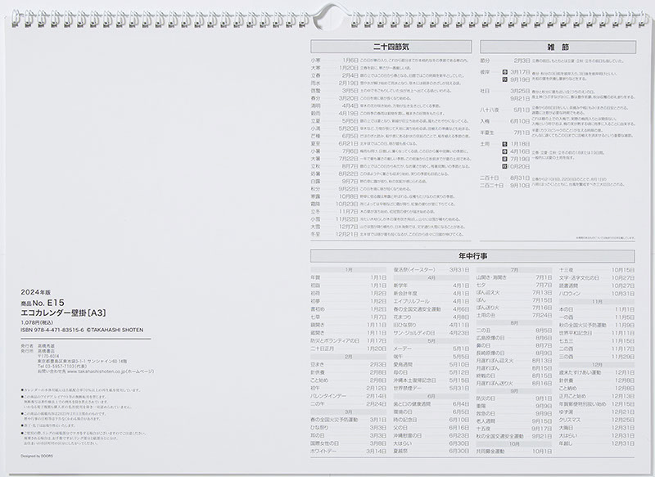Click the 春 icon beside 4月16日 under 土用

pyautogui.click(x=505, y=151)
